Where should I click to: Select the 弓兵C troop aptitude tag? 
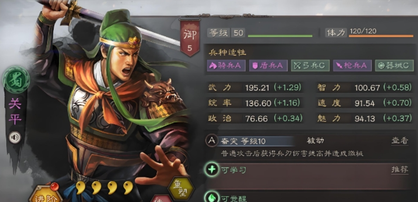pos(310,66)
